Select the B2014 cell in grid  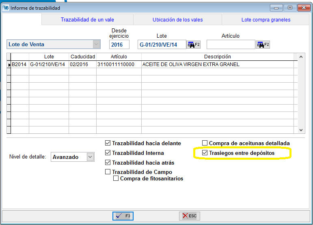(x=20, y=64)
